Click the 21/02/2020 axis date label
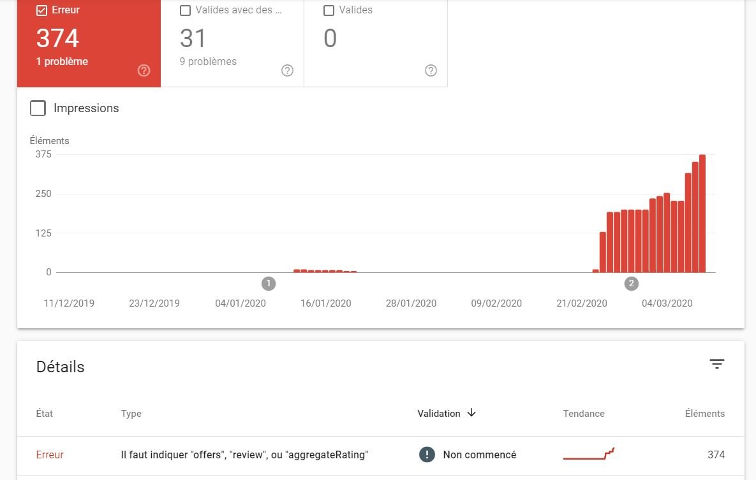Image resolution: width=756 pixels, height=480 pixels. click(581, 303)
